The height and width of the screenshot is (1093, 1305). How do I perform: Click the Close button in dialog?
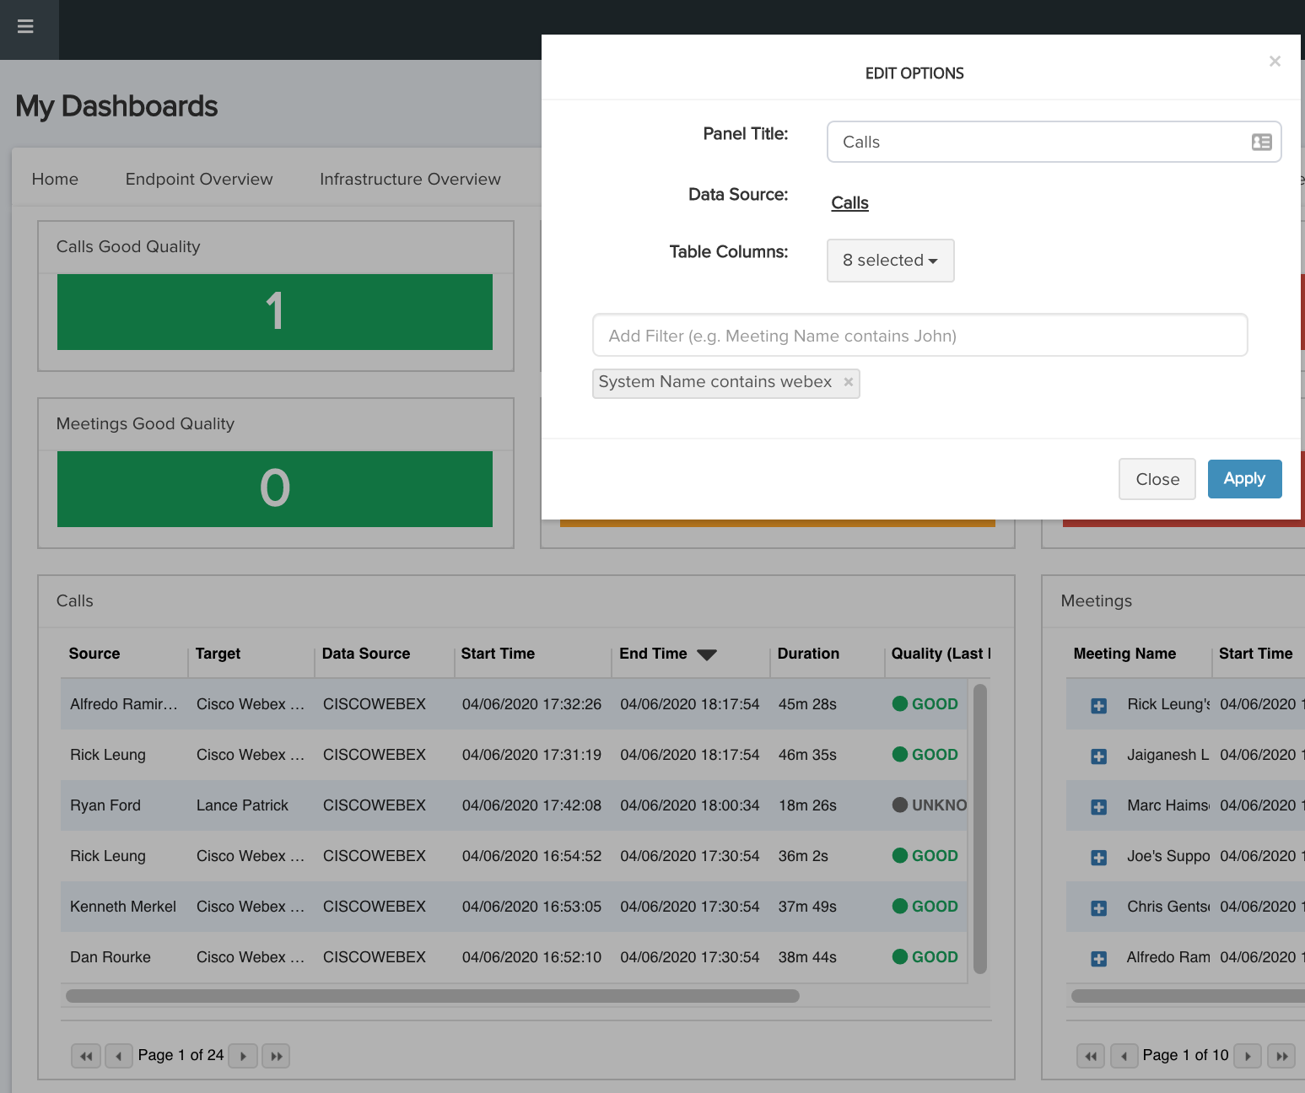1157,479
